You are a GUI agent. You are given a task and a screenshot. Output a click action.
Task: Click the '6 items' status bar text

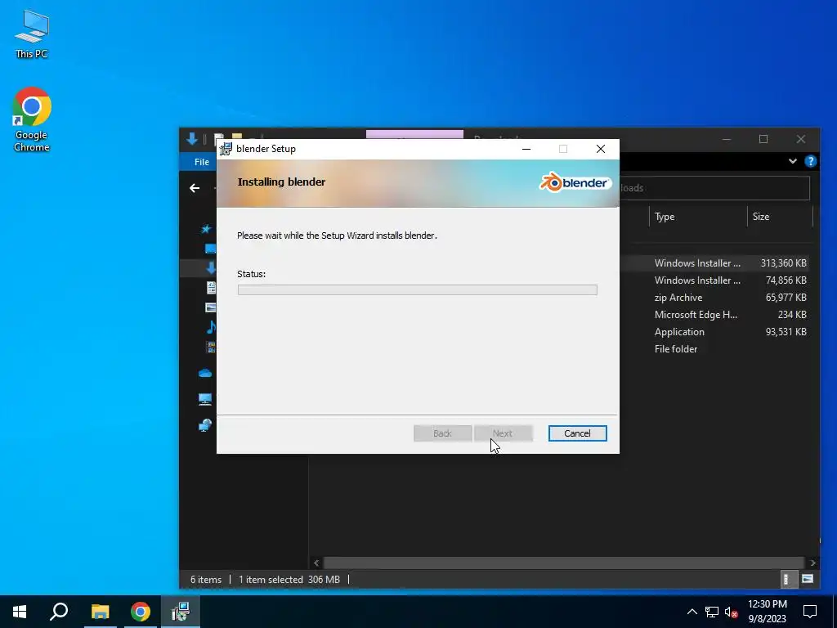(205, 580)
